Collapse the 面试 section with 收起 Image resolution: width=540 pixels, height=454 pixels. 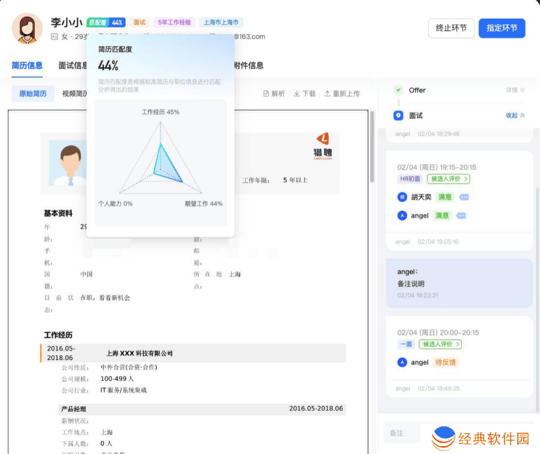pyautogui.click(x=515, y=116)
